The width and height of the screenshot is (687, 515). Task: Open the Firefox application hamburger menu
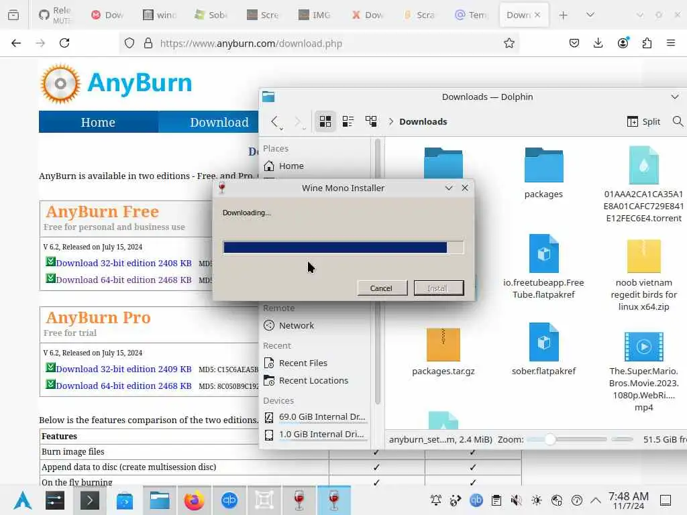pos(671,43)
